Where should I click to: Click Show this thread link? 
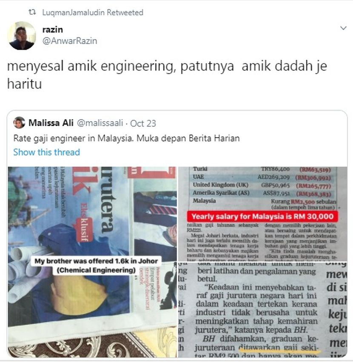click(x=47, y=152)
